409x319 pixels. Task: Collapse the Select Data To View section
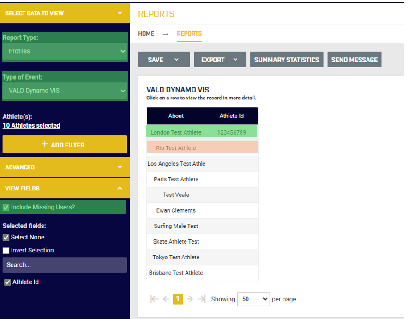(x=65, y=13)
